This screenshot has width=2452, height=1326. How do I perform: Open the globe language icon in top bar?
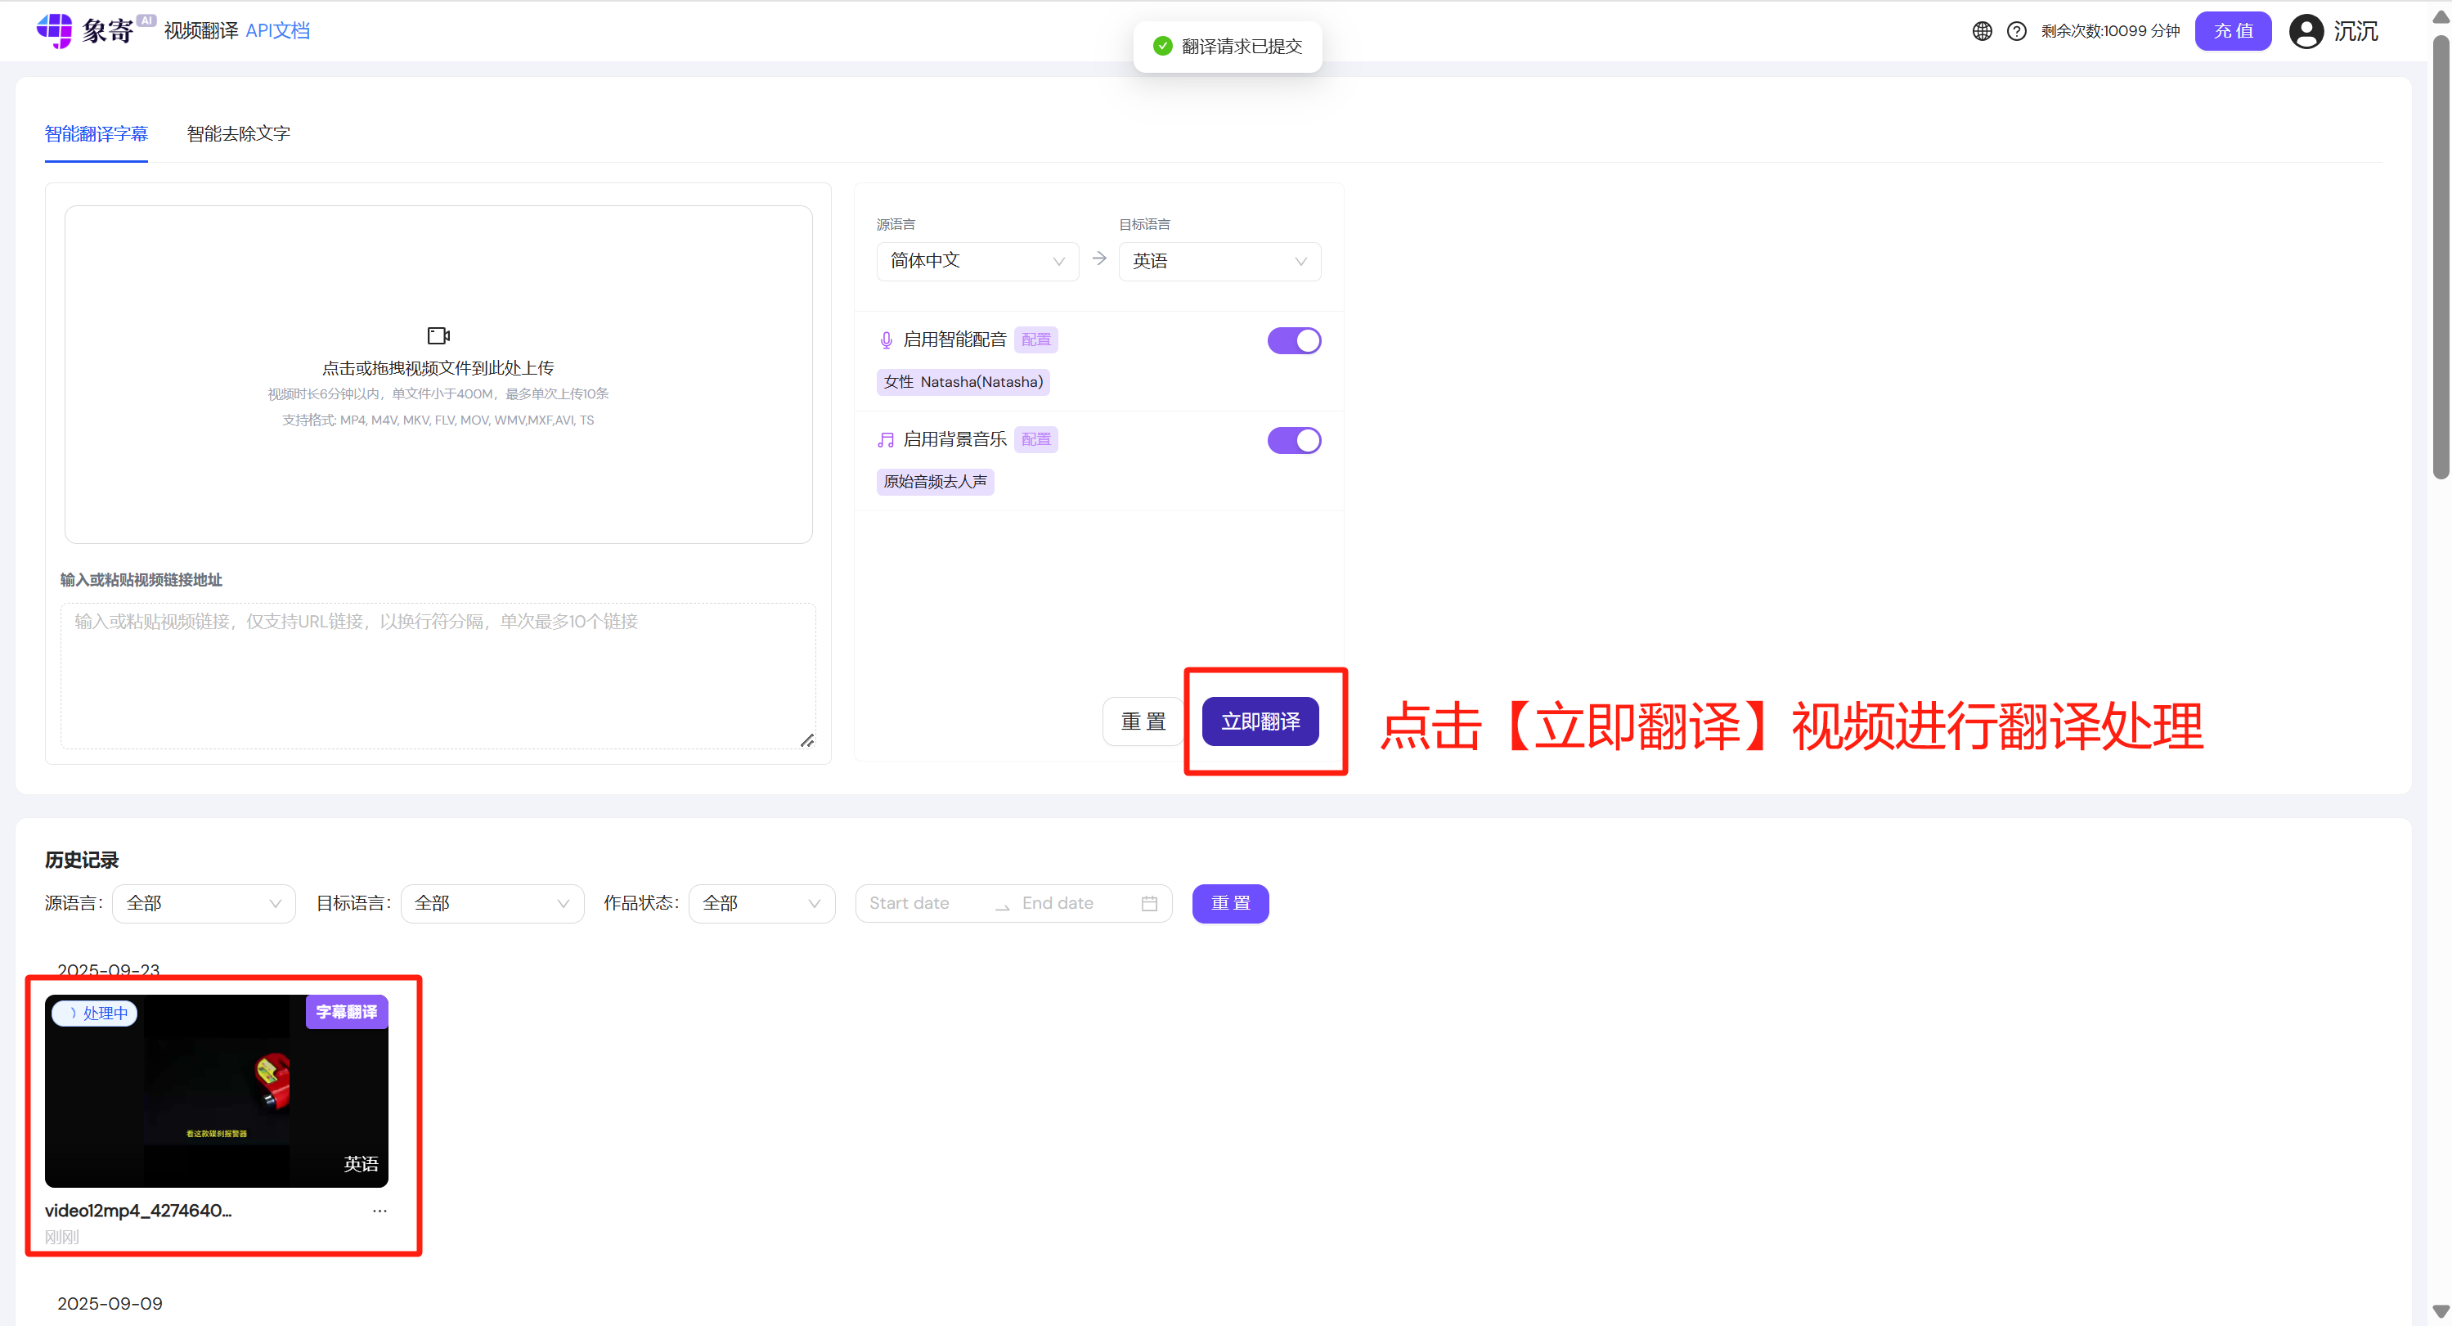coord(1982,30)
